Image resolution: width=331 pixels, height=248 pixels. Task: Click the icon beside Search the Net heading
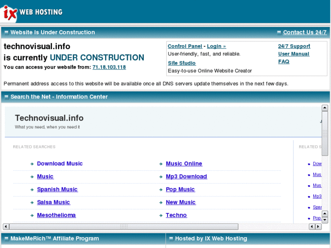point(6,97)
